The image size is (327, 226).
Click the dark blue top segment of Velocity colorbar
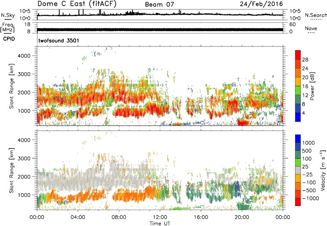pos(298,139)
